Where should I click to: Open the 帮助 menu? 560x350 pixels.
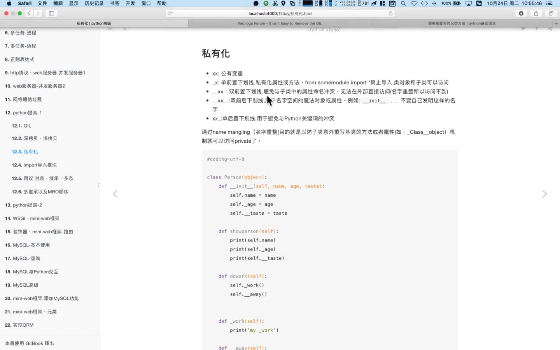(162, 3)
